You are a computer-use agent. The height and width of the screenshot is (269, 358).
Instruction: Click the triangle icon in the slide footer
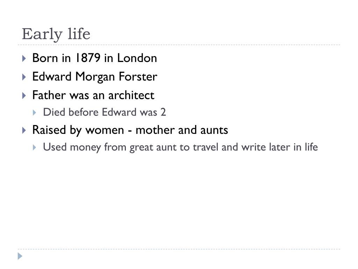(20, 256)
